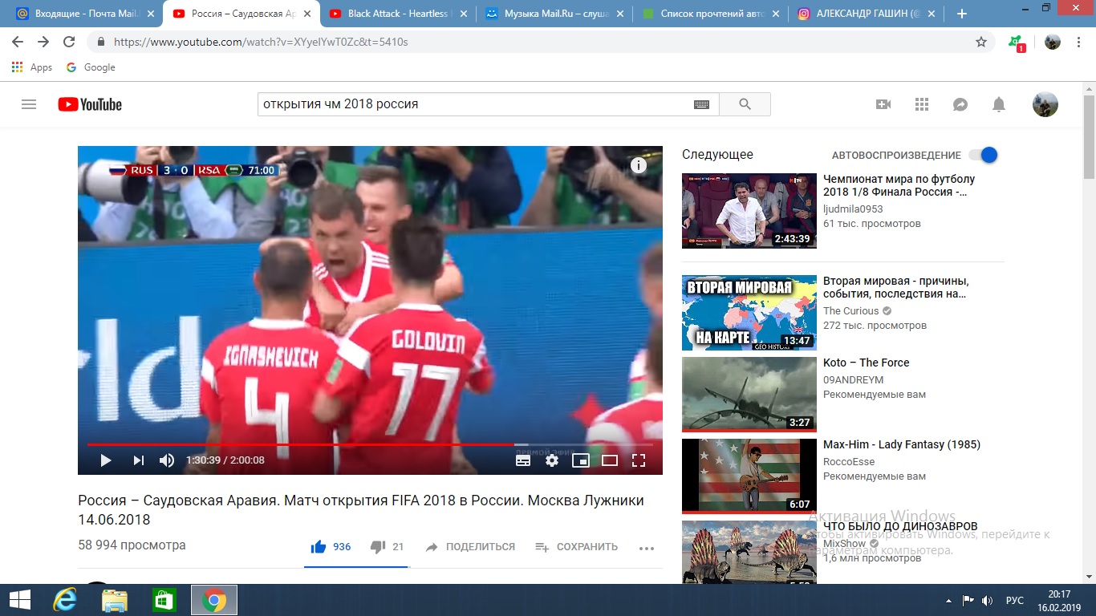
Task: Open the Koto – The Force video
Action: coord(866,363)
